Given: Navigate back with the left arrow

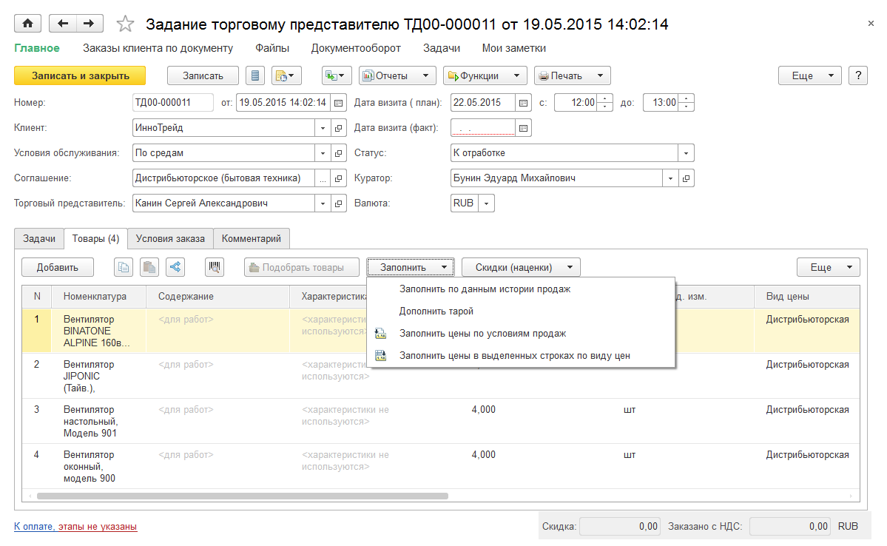Looking at the screenshot, I should click(63, 24).
